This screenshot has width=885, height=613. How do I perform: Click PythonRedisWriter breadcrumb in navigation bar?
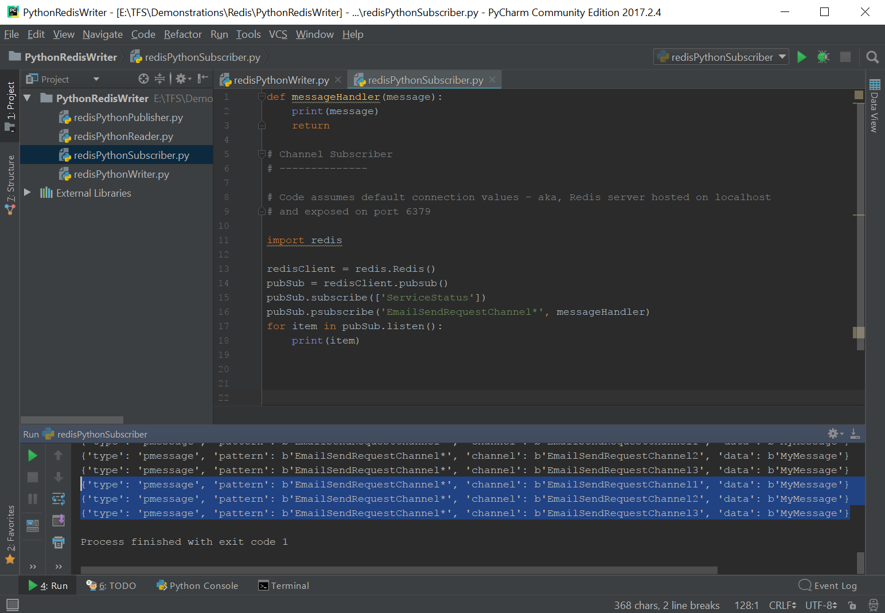coord(63,57)
